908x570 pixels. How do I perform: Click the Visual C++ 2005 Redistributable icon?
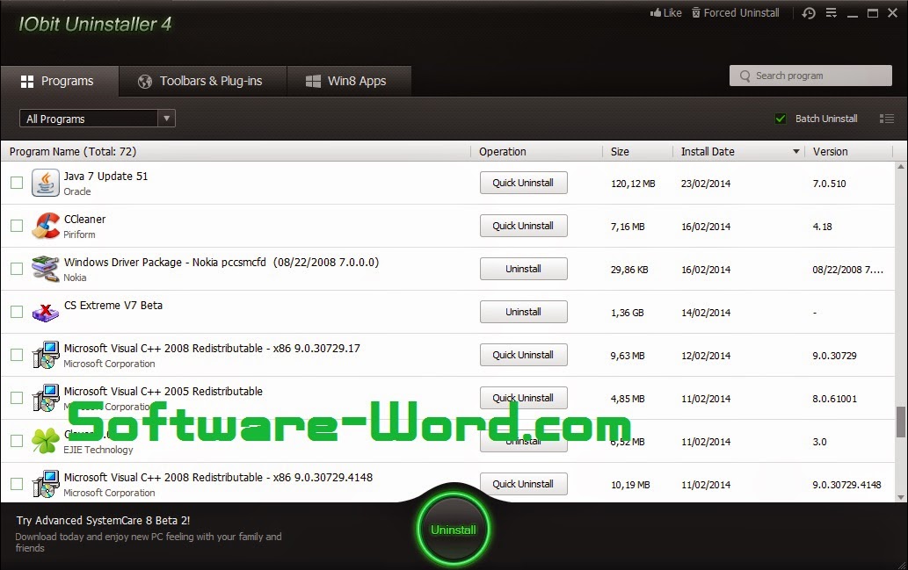[x=45, y=398]
